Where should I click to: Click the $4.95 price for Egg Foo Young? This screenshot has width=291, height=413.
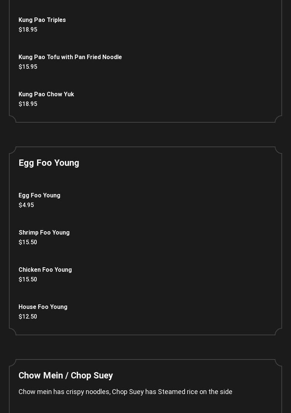click(x=26, y=205)
